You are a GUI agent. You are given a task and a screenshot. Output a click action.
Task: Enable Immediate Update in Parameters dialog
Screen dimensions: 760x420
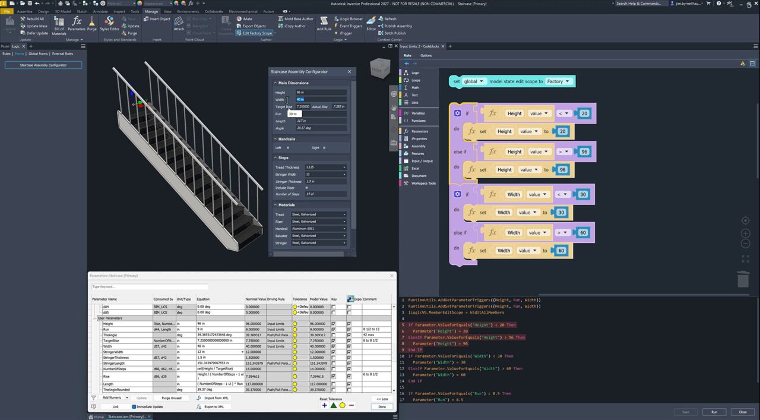(135, 406)
